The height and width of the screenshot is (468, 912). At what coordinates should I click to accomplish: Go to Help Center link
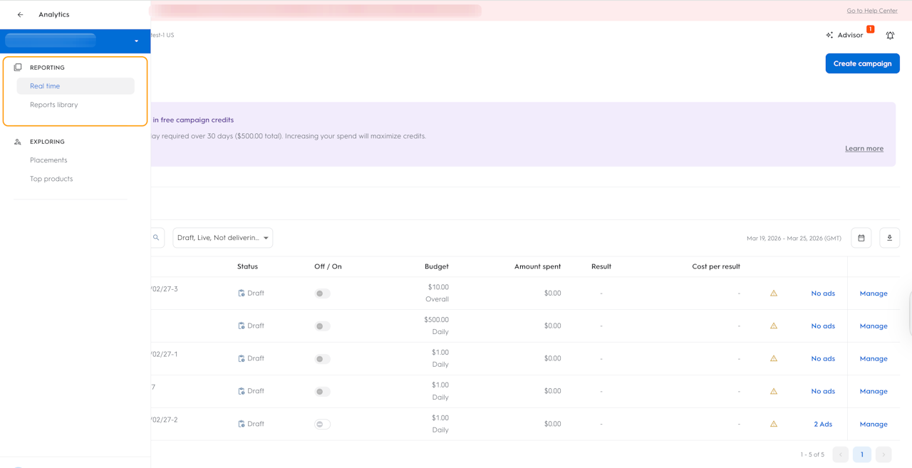click(x=871, y=11)
